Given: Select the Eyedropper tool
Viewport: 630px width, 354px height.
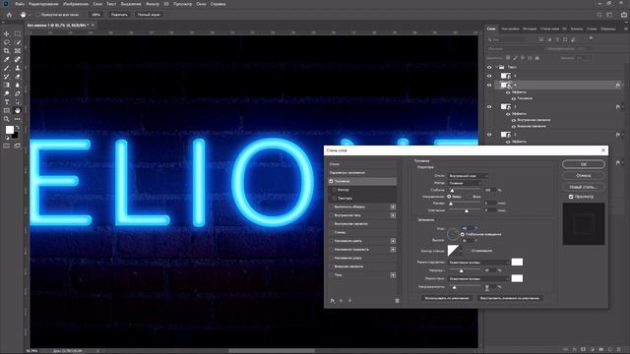Looking at the screenshot, I should 7,59.
